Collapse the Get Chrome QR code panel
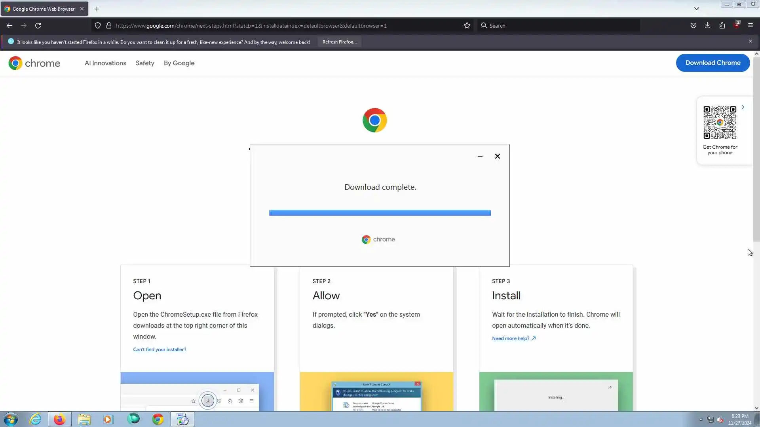Viewport: 760px width, 427px height. point(743,107)
